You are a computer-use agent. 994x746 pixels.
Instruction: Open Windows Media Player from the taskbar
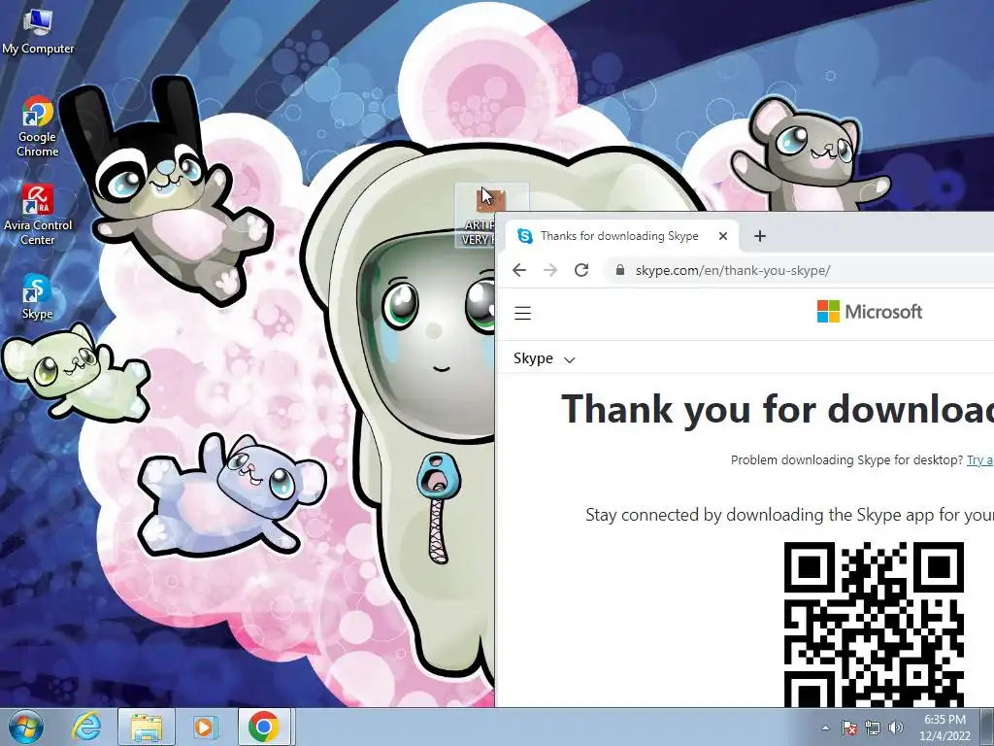tap(205, 727)
